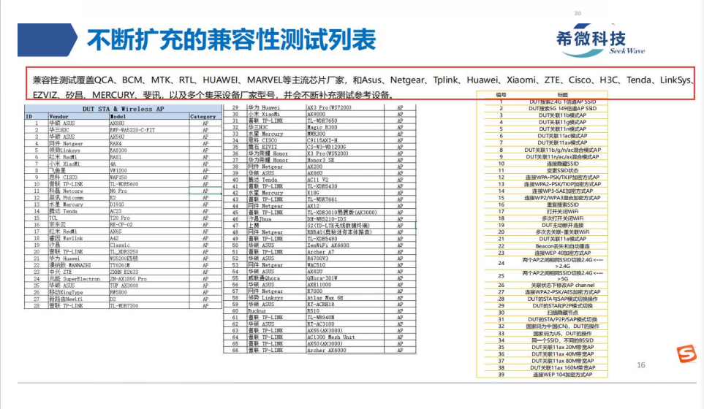Click the model cell 'D191G'
Viewport: 704px width, 409px height.
coord(117,204)
